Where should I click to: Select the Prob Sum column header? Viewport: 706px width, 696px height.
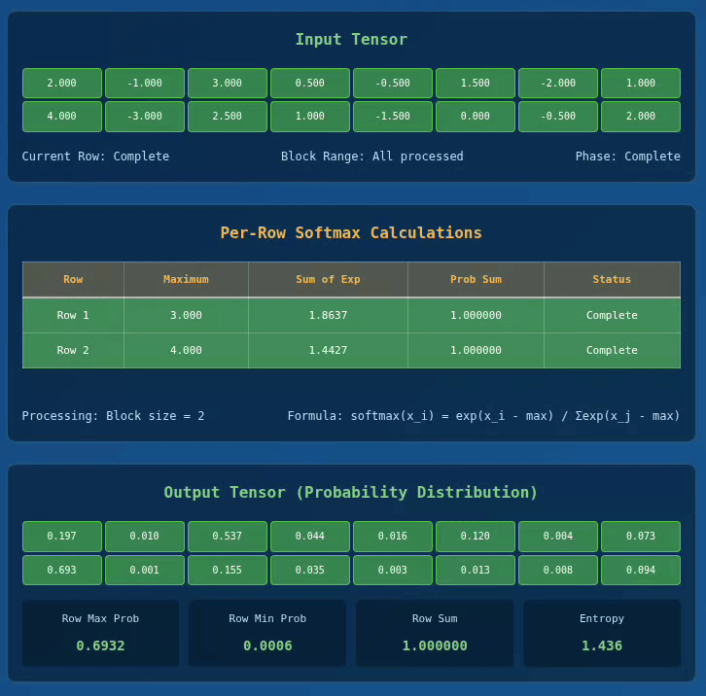(x=476, y=280)
